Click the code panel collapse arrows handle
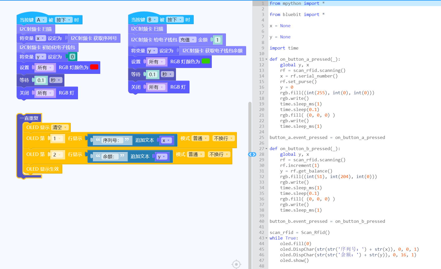The height and width of the screenshot is (269, 441). coord(252,154)
